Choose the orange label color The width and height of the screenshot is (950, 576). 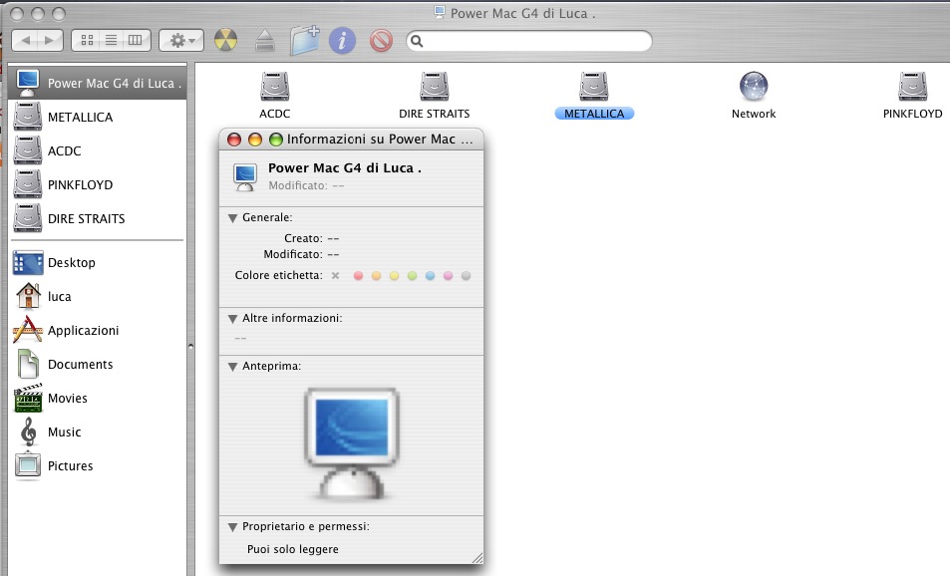click(376, 276)
